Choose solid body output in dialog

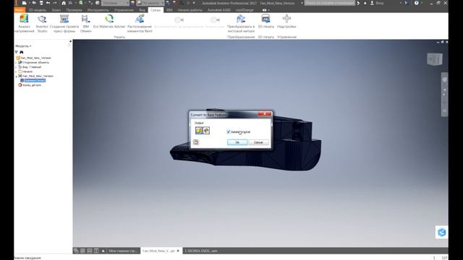(x=199, y=130)
